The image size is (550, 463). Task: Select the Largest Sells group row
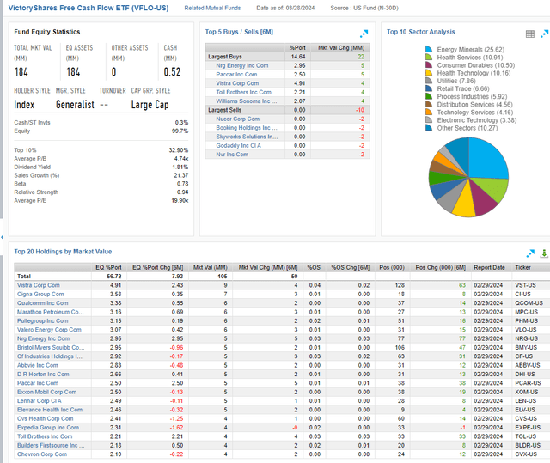(x=225, y=110)
